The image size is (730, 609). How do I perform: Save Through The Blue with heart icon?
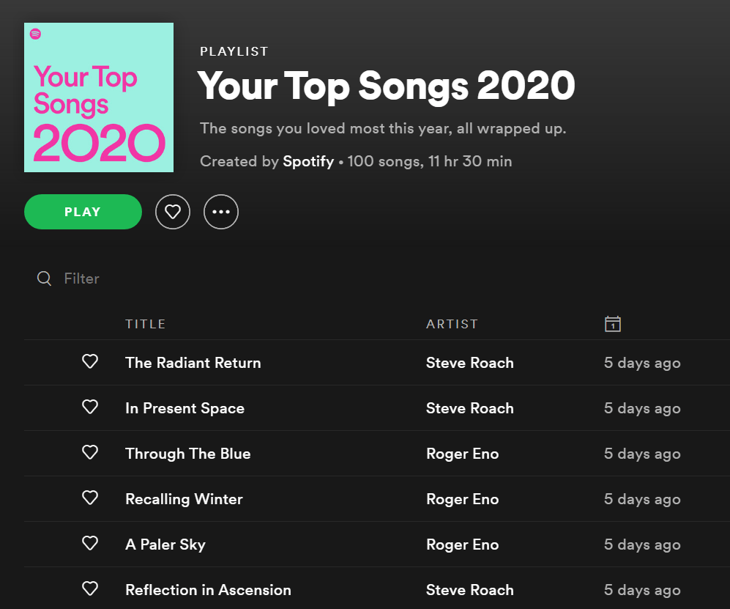point(90,453)
